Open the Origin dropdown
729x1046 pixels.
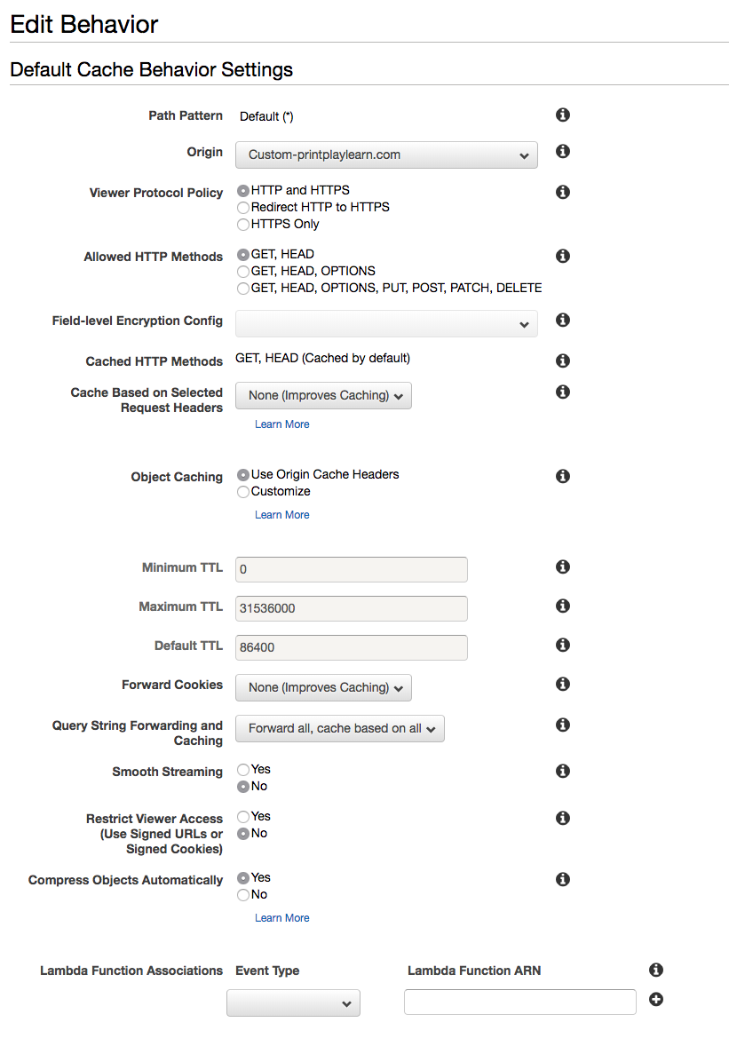[x=386, y=155]
